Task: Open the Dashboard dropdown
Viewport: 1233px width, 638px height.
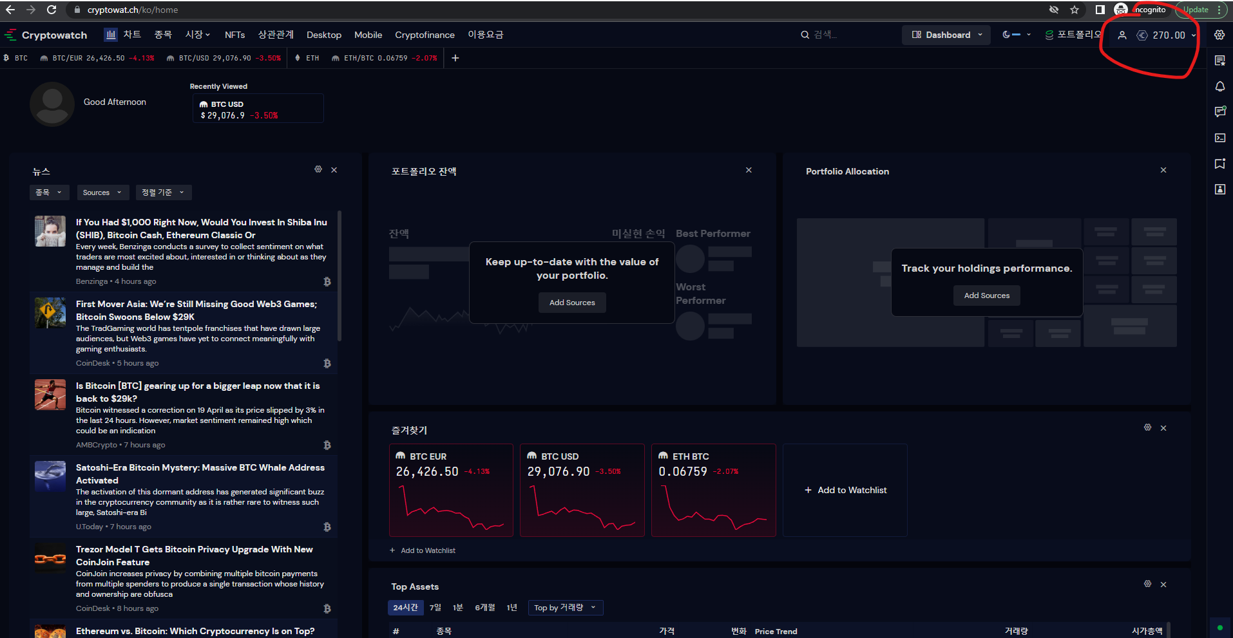Action: click(947, 35)
